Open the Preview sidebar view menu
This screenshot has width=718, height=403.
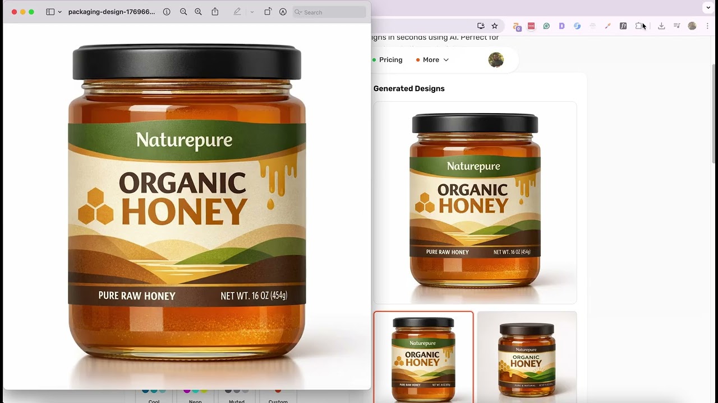click(60, 12)
